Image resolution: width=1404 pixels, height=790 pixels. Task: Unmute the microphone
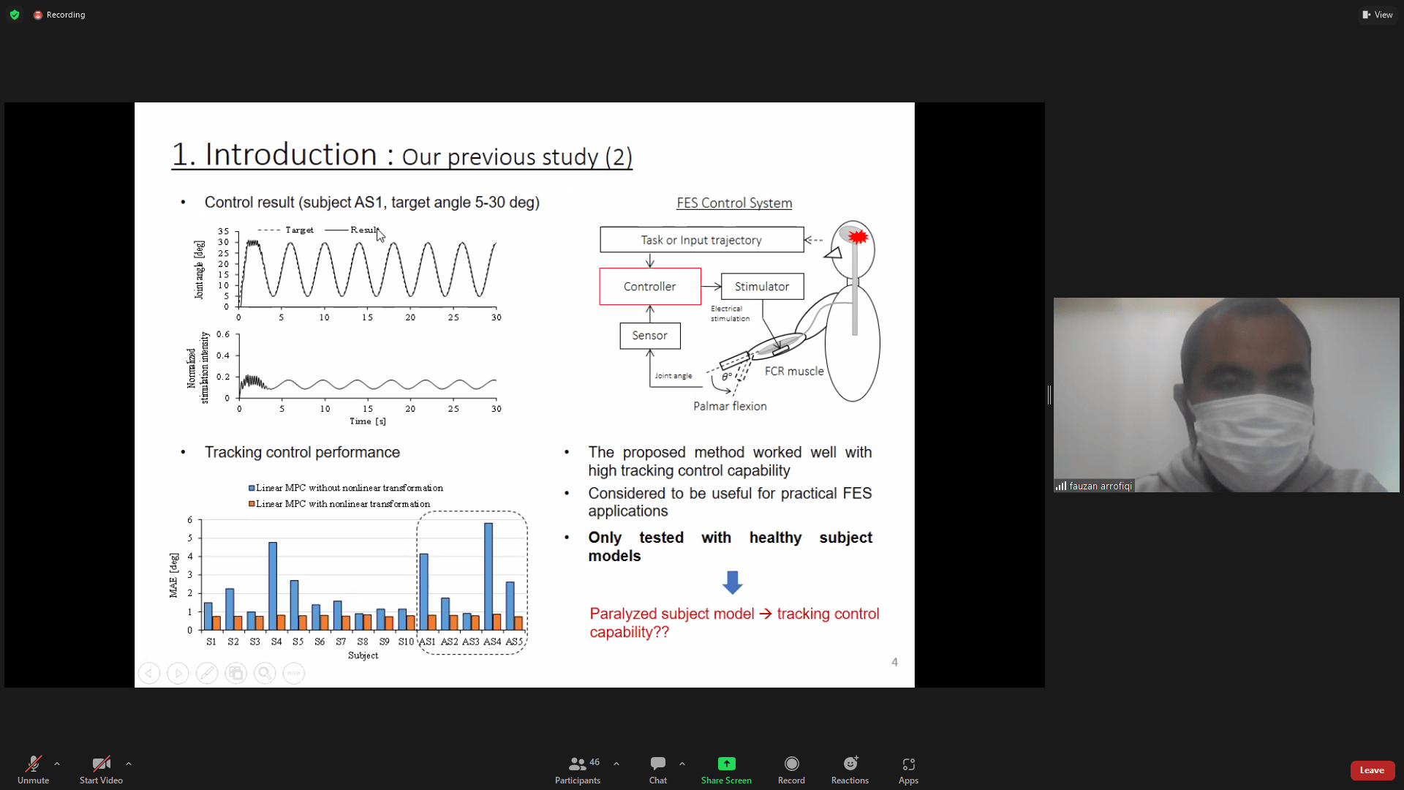click(33, 770)
